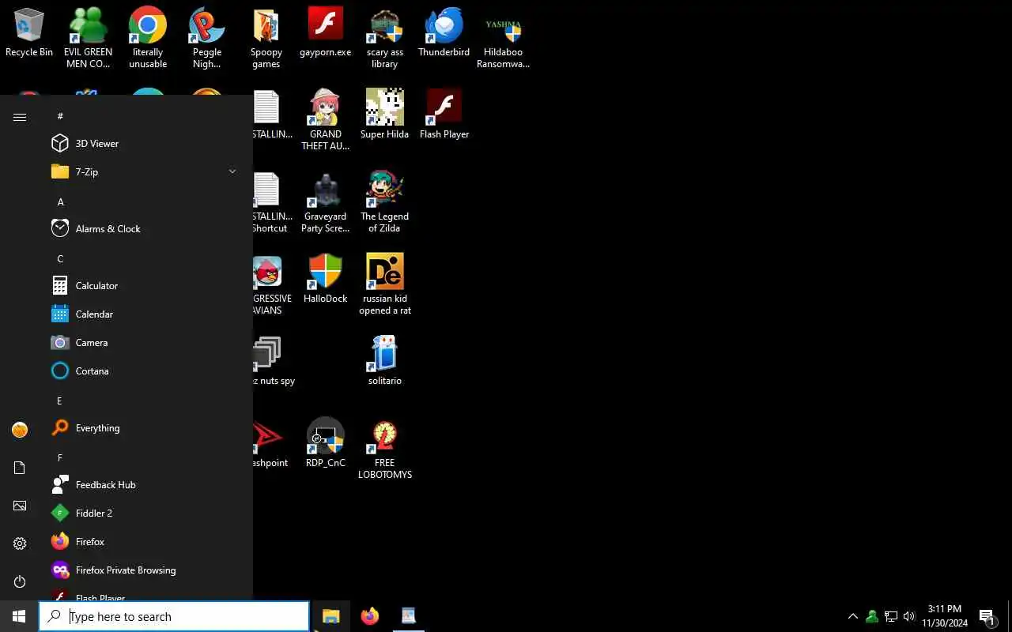Click the C letter group header
1012x632 pixels.
60,258
